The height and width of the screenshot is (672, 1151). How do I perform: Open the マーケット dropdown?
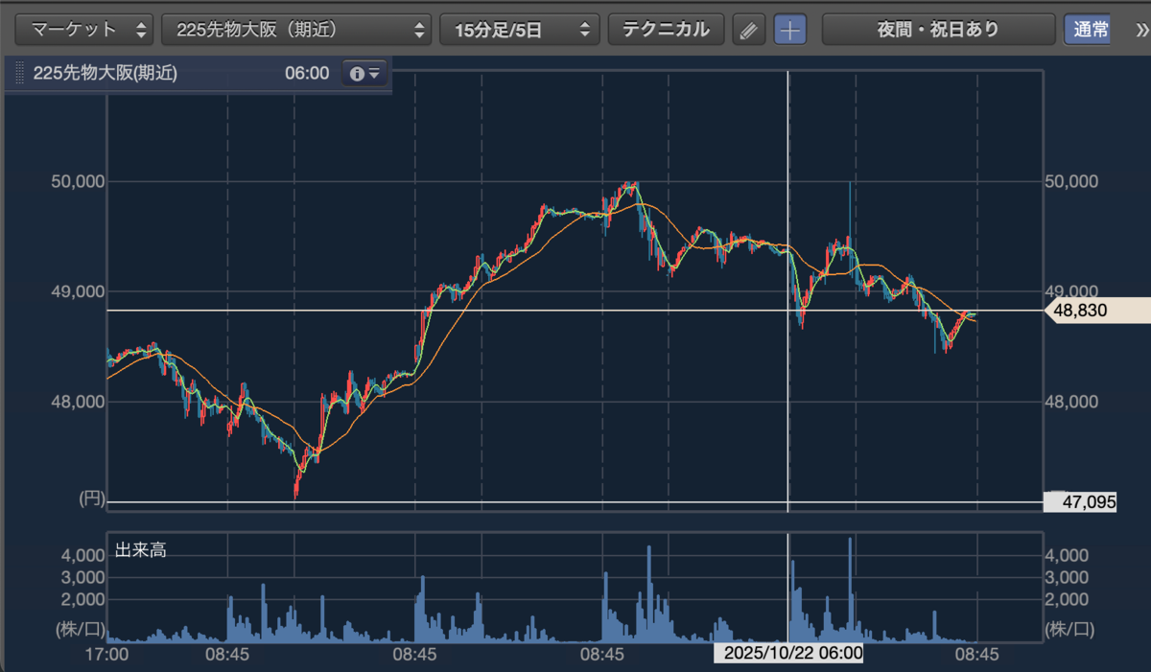(x=85, y=30)
